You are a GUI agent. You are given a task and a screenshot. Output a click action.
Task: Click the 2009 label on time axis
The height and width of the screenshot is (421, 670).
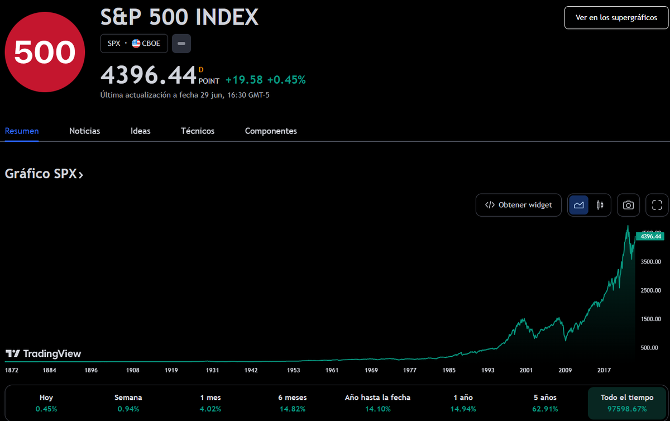(x=566, y=370)
